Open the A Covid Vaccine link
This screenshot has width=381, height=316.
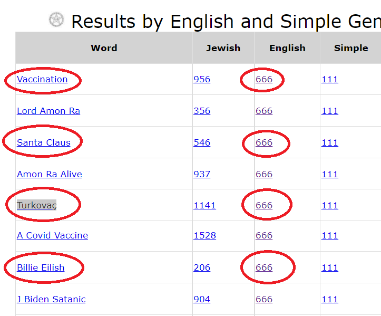(x=52, y=235)
